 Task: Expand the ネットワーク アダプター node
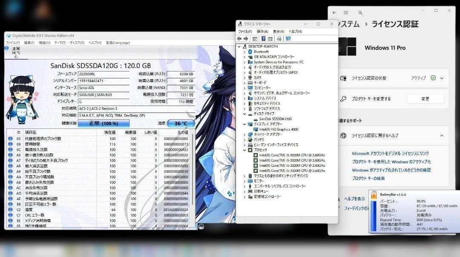(244, 134)
